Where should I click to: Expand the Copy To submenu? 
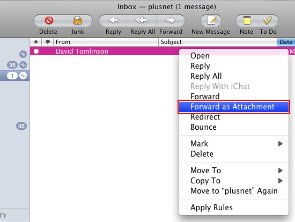coord(234,181)
